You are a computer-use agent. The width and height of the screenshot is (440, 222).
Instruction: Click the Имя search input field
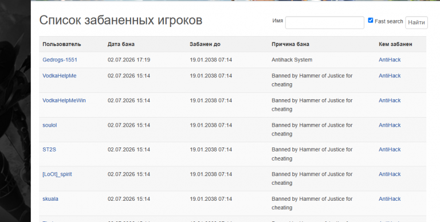point(325,22)
